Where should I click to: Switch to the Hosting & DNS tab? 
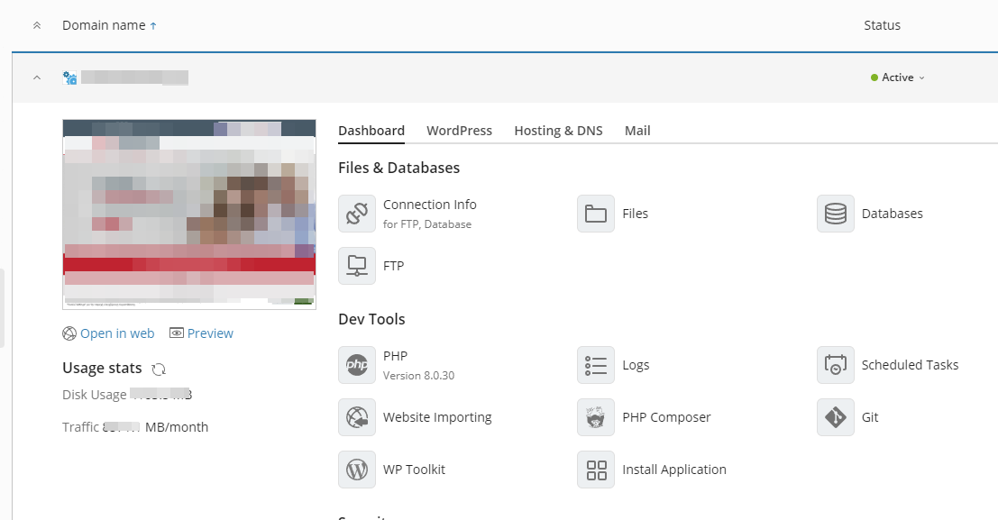(558, 131)
